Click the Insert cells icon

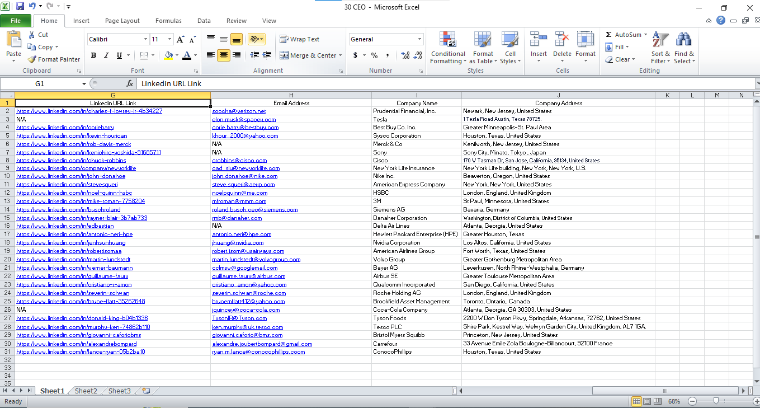(539, 40)
